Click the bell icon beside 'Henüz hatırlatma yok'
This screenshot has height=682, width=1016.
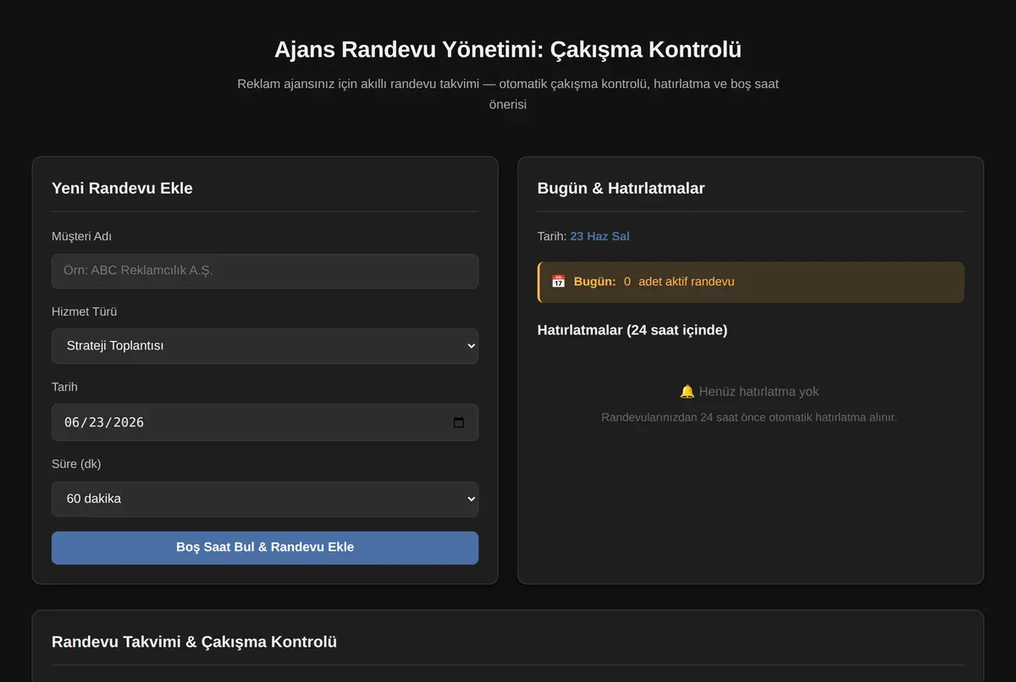tap(687, 392)
